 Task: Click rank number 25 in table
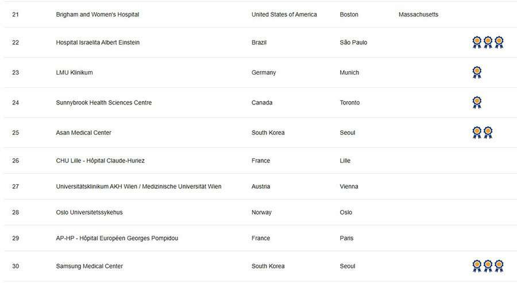pos(16,133)
